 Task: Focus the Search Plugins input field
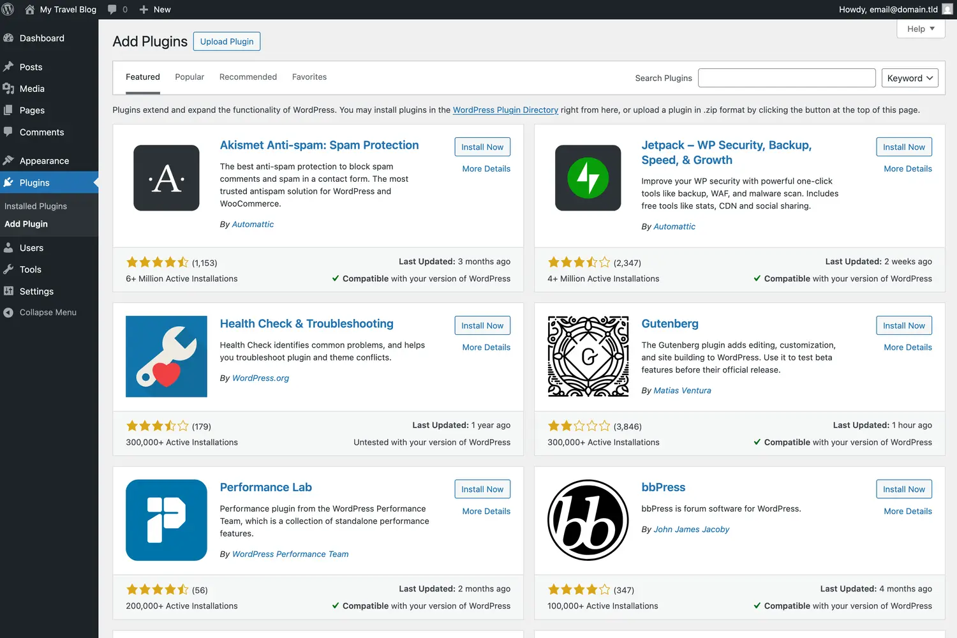click(787, 78)
